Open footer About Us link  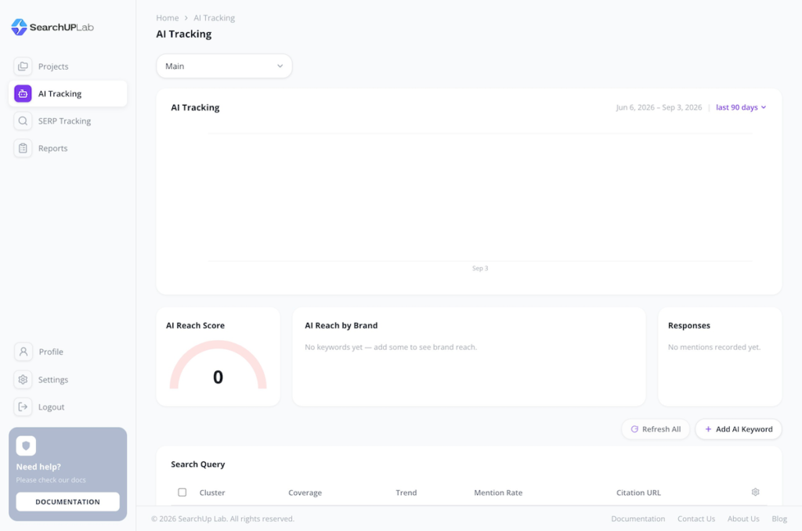click(743, 518)
